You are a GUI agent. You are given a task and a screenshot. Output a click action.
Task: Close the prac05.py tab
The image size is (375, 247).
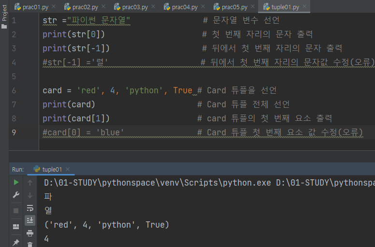point(253,7)
